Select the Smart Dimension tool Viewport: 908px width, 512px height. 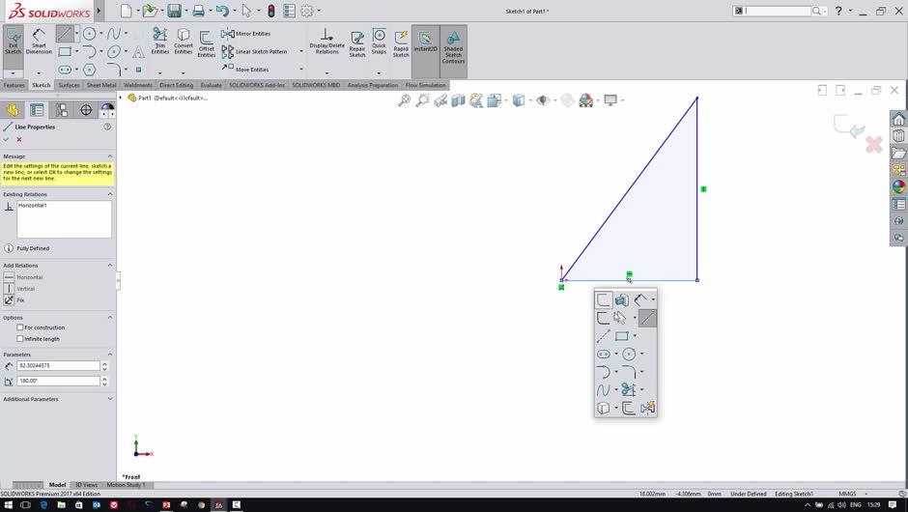[x=39, y=42]
